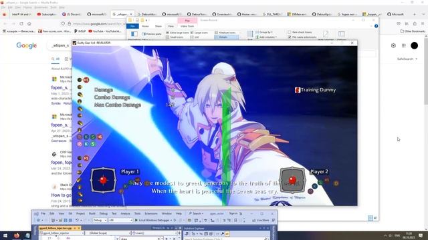
Task: Open Google search settings gear
Action: coord(393,46)
